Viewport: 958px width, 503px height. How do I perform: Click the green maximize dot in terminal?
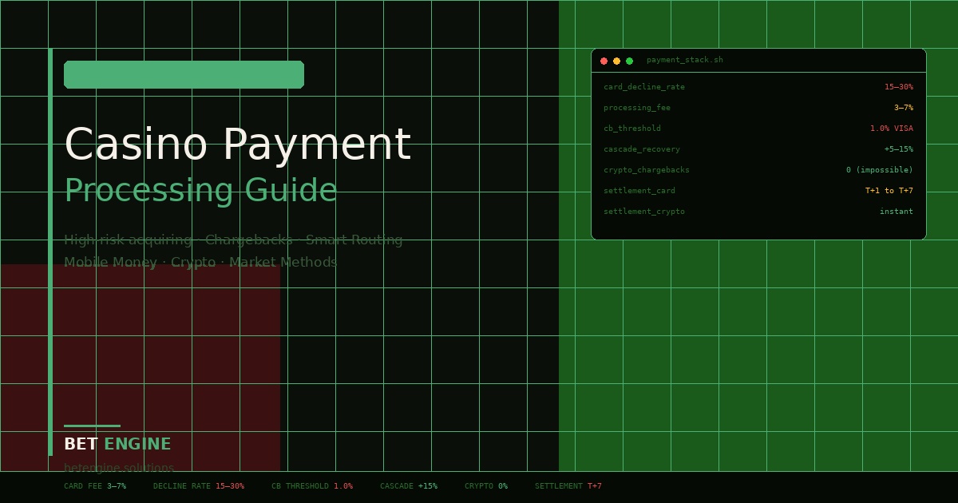(629, 61)
